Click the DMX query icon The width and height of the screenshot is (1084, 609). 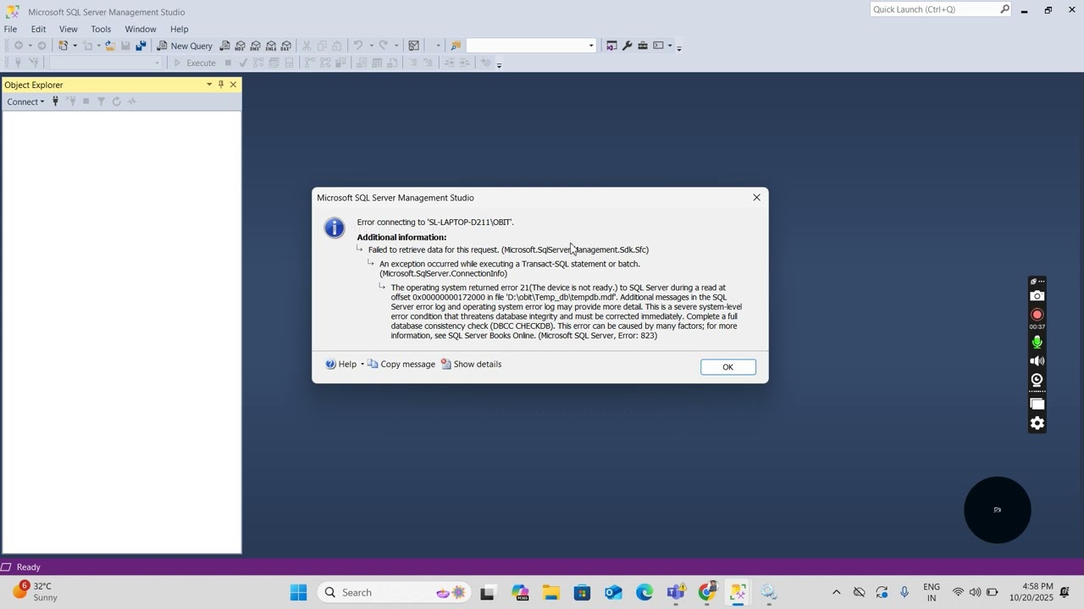point(255,46)
